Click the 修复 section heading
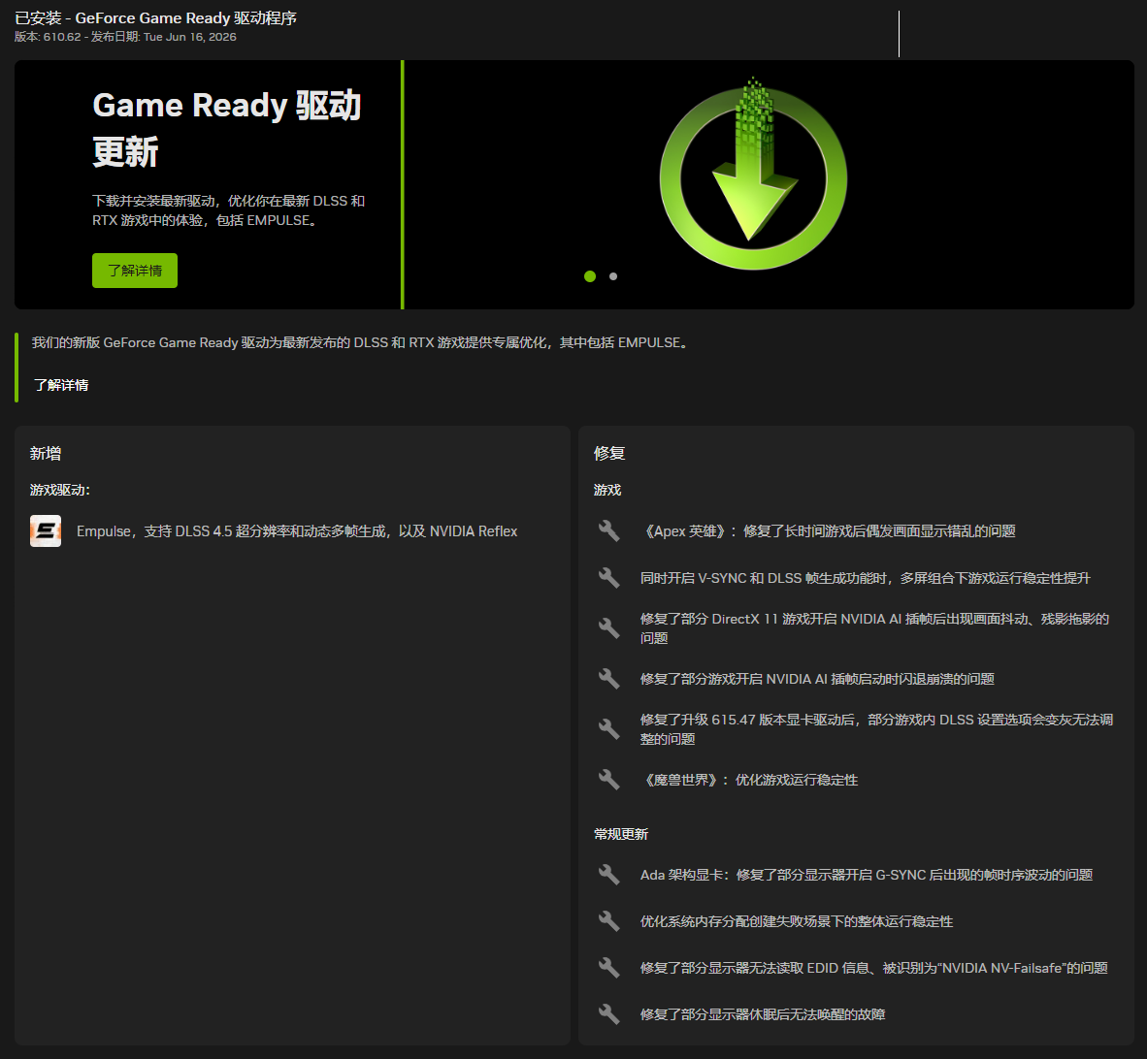 (x=609, y=453)
